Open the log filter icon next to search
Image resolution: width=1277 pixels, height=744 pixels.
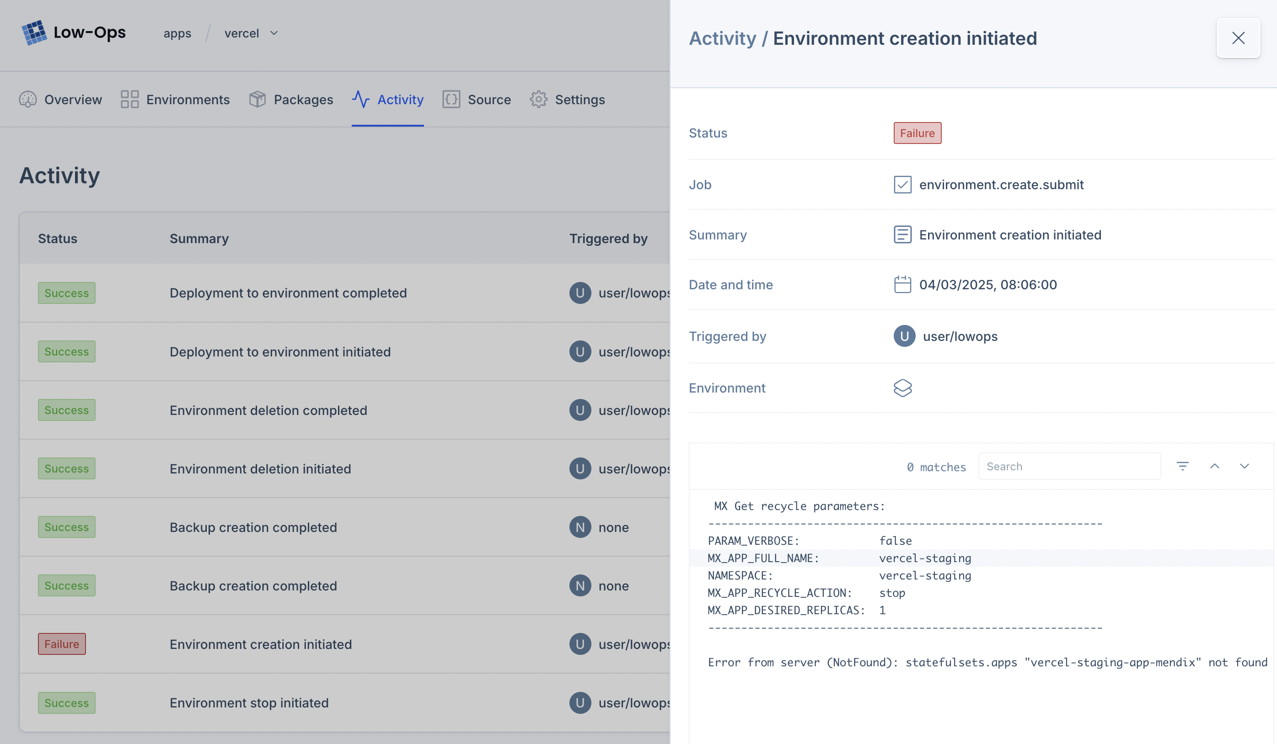pos(1183,465)
